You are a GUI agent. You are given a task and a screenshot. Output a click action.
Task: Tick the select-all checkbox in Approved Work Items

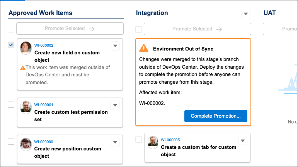[x=11, y=29]
